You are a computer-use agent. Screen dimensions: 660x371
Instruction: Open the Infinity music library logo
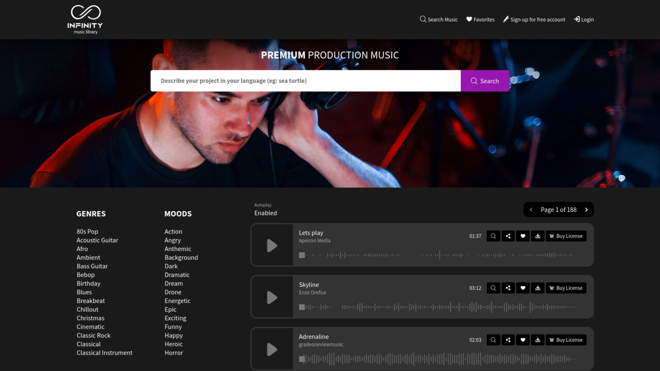click(x=85, y=20)
